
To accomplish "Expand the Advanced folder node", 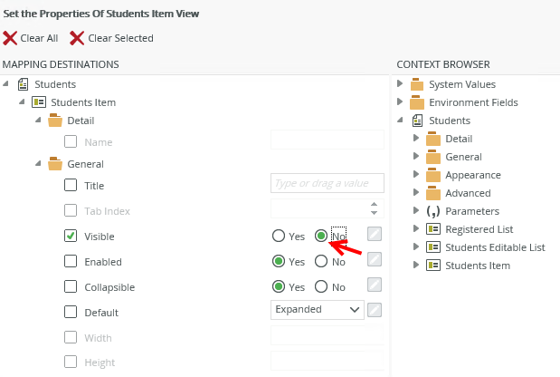I will pyautogui.click(x=416, y=193).
